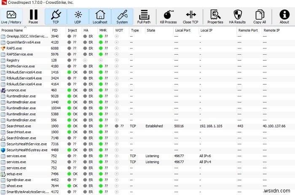Sort by Remote Port column header
Image resolution: width=295 pixels, height=195 pixels.
249,30
